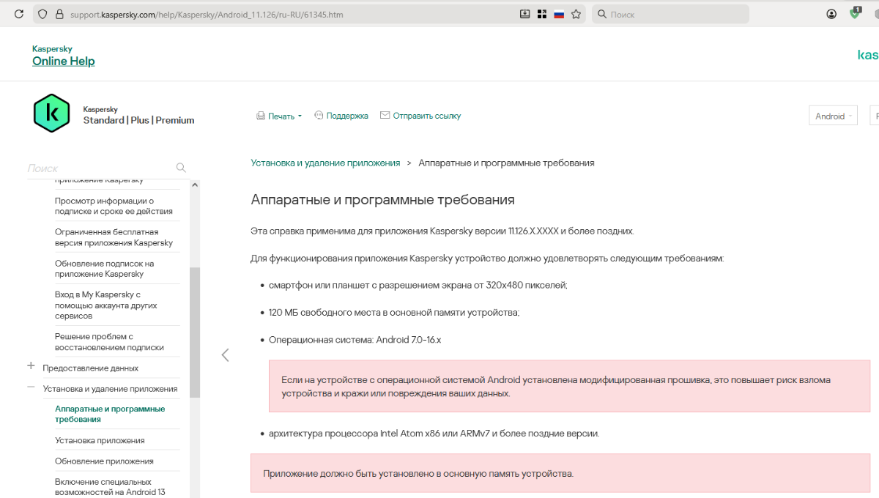Expand the Предоставление данных tree node

pyautogui.click(x=31, y=365)
